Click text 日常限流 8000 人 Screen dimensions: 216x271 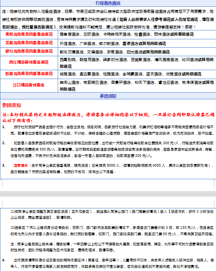pyautogui.click(x=106, y=165)
